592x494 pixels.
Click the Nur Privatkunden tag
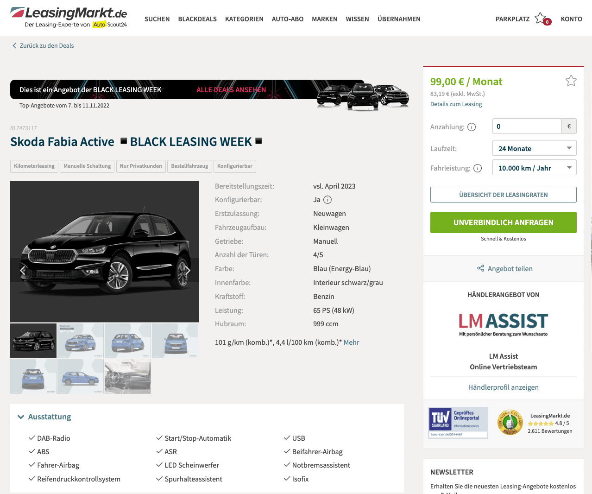[x=141, y=166]
